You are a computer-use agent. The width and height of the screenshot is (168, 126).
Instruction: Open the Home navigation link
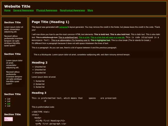(x=7, y=10)
